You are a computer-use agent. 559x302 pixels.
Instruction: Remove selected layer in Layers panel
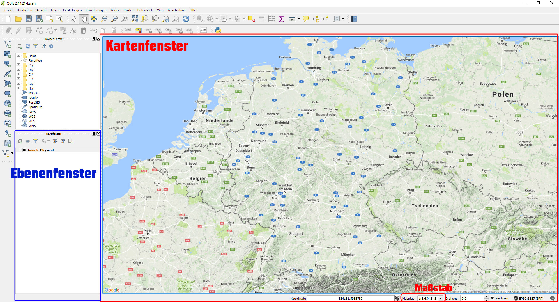(70, 141)
